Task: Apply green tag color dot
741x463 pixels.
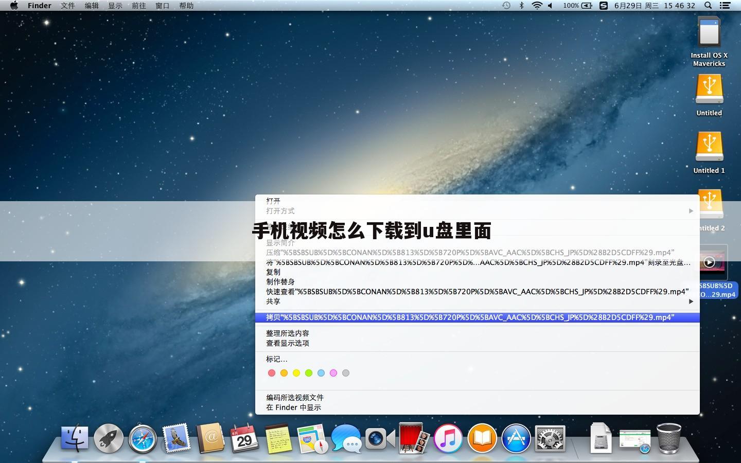Action: (309, 373)
